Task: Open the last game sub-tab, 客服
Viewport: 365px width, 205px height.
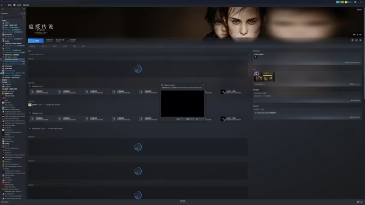Action: pyautogui.click(x=83, y=46)
